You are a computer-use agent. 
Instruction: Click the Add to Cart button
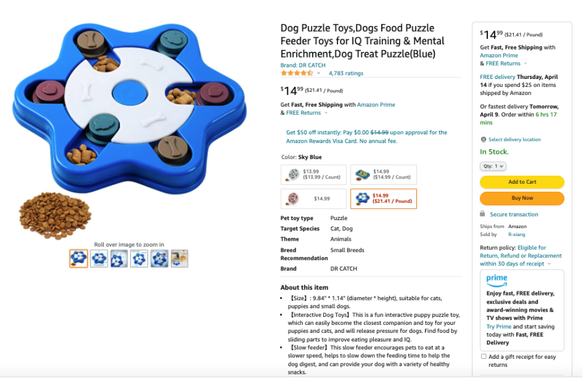pyautogui.click(x=522, y=182)
